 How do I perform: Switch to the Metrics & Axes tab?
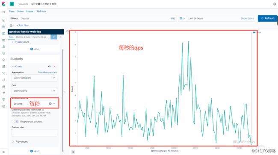coord(23,37)
